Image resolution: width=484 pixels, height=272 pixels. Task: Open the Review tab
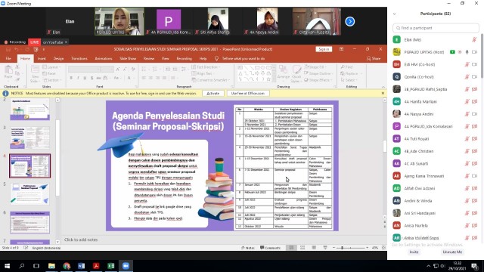[149, 59]
